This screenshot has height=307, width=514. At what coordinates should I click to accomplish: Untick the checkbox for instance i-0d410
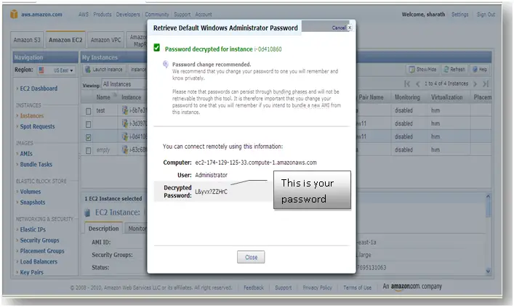(x=88, y=137)
